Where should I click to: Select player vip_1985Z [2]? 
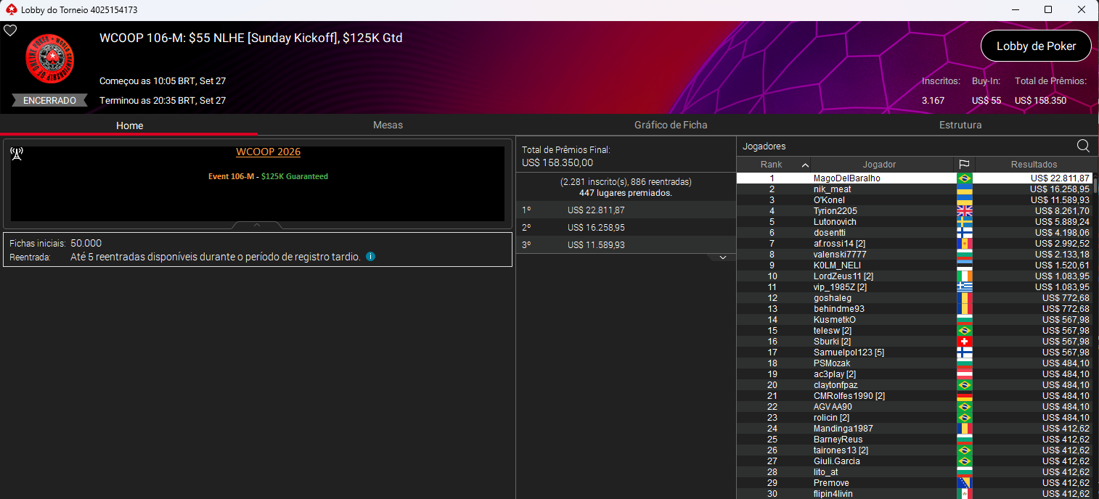point(915,287)
